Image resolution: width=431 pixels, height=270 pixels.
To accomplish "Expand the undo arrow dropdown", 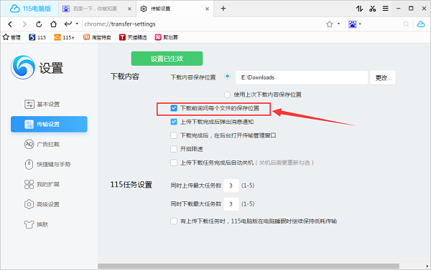I will point(77,24).
